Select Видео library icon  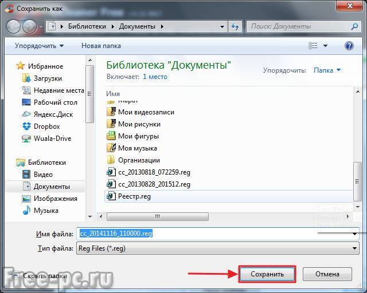click(26, 175)
